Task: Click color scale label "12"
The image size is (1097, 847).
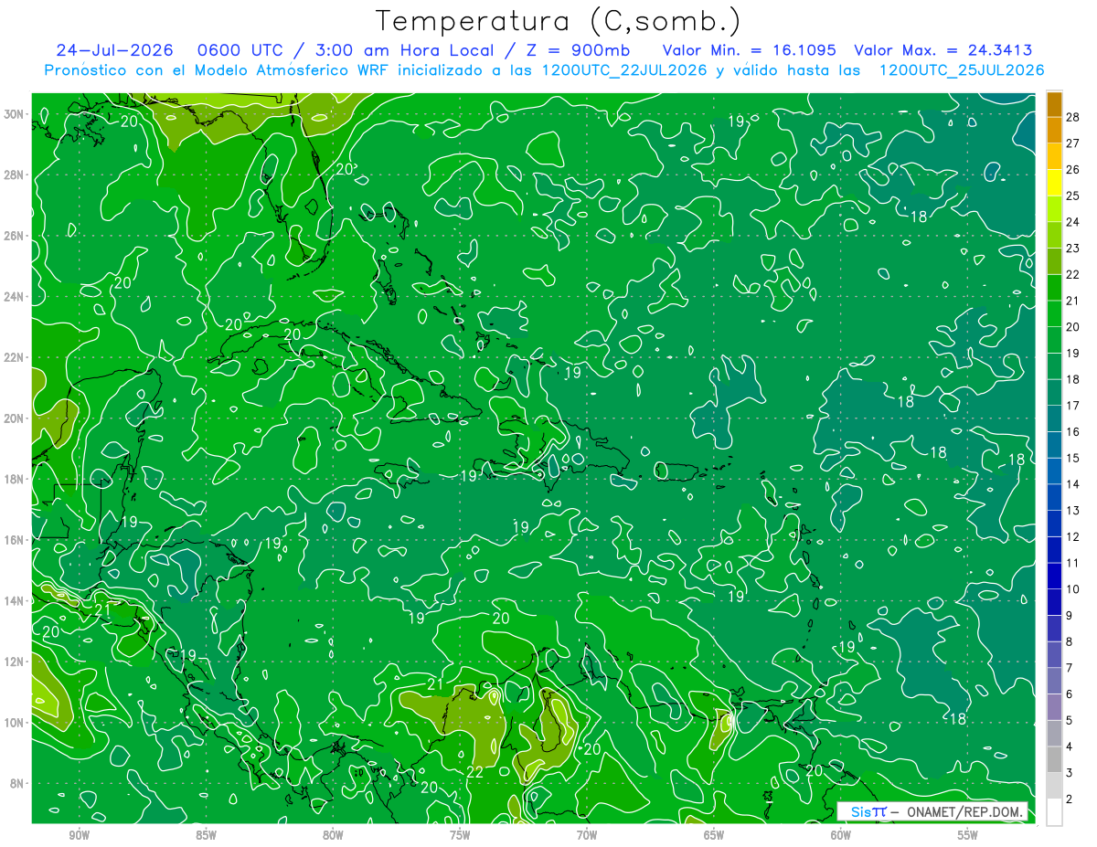Action: tap(1072, 536)
